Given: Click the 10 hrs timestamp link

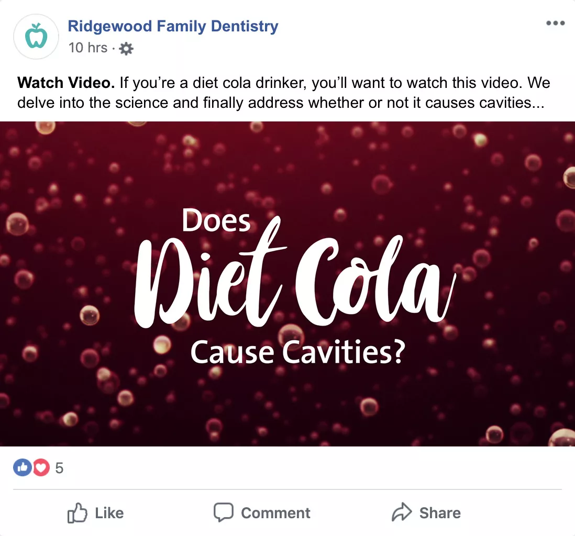Looking at the screenshot, I should coord(88,48).
